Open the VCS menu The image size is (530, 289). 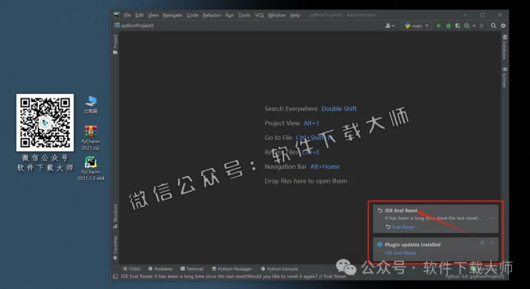click(259, 15)
